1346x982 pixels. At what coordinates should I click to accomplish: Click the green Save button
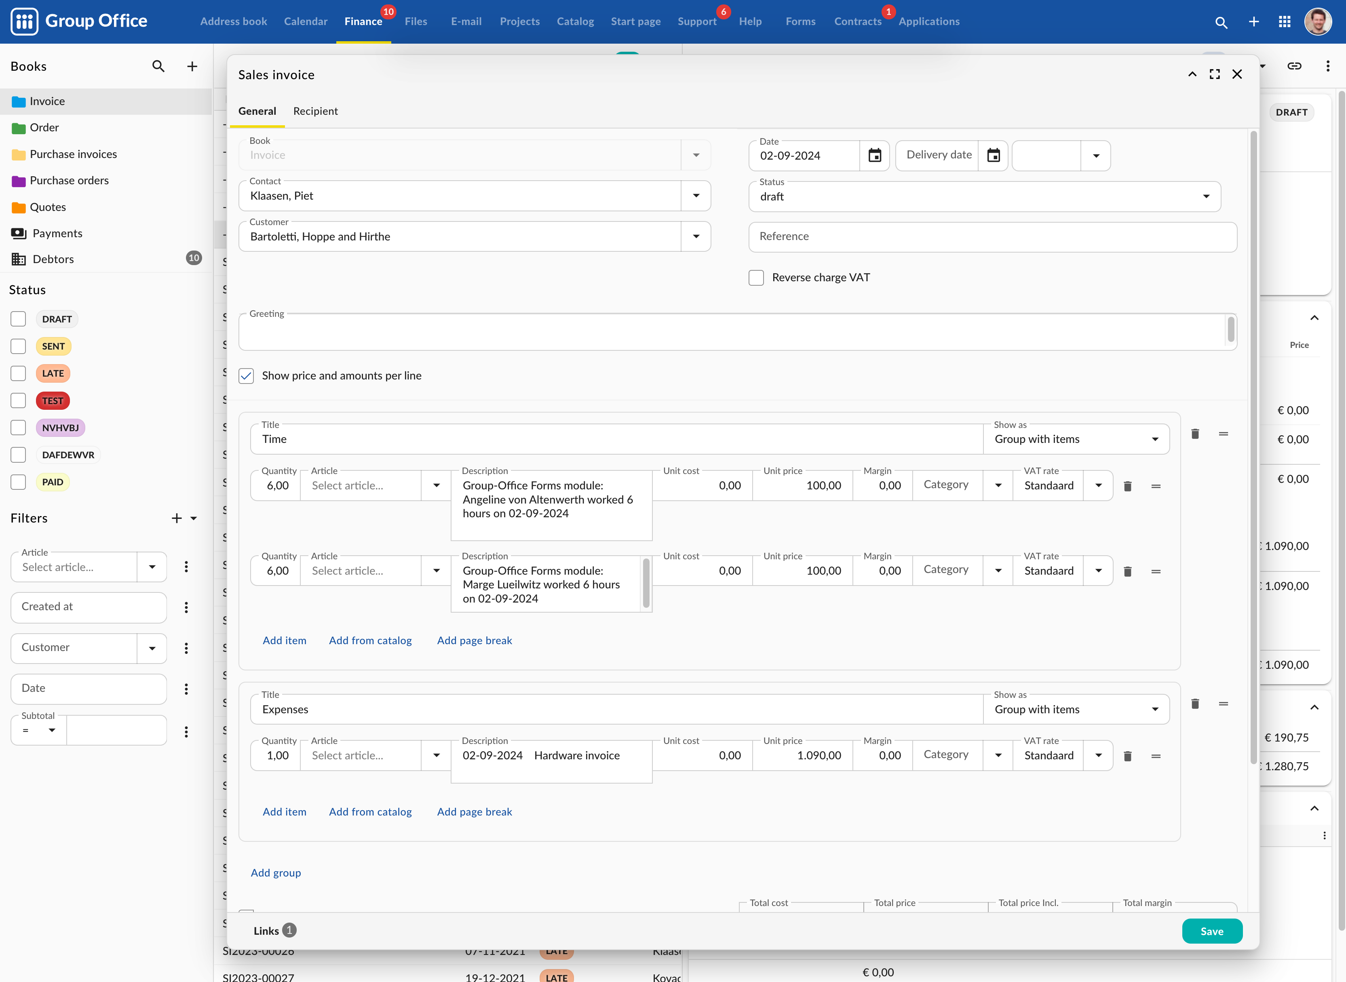pyautogui.click(x=1212, y=931)
